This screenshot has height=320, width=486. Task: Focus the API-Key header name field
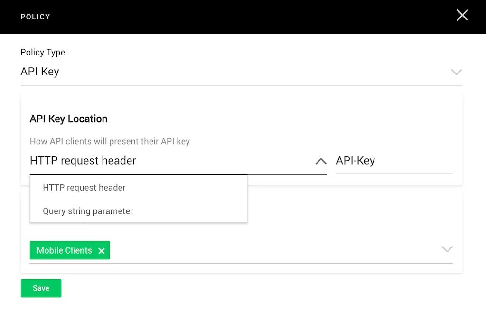pos(393,161)
